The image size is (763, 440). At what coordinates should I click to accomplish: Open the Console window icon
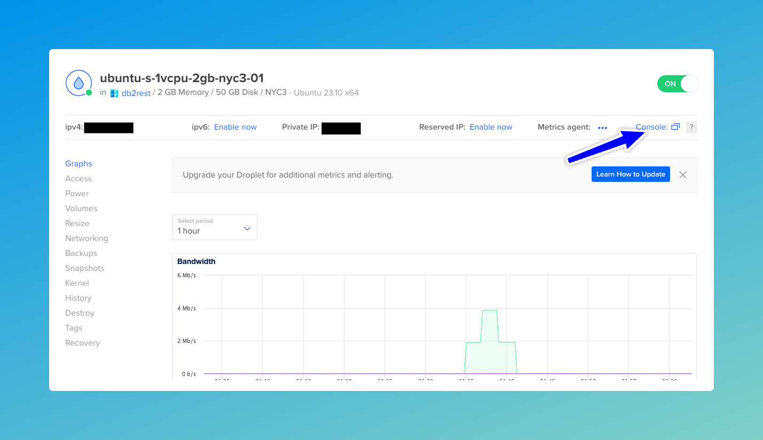675,127
